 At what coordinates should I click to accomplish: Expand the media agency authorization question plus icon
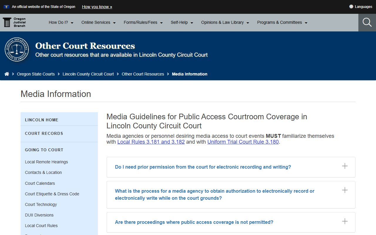click(345, 190)
